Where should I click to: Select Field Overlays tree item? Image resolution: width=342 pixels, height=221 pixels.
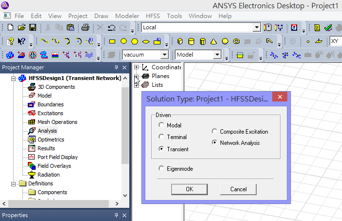[x=54, y=166]
